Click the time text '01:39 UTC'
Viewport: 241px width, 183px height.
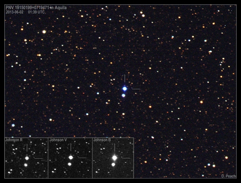(36, 12)
